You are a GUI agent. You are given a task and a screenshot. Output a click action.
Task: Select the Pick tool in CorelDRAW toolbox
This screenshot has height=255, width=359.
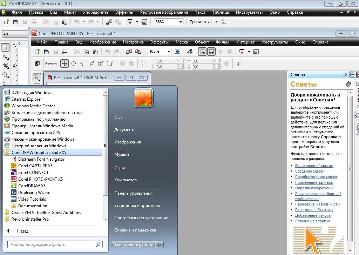(5, 47)
